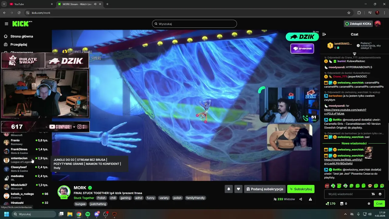Open the meduska channel
Image resolution: width=389 pixels, height=219 pixels.
26,178
